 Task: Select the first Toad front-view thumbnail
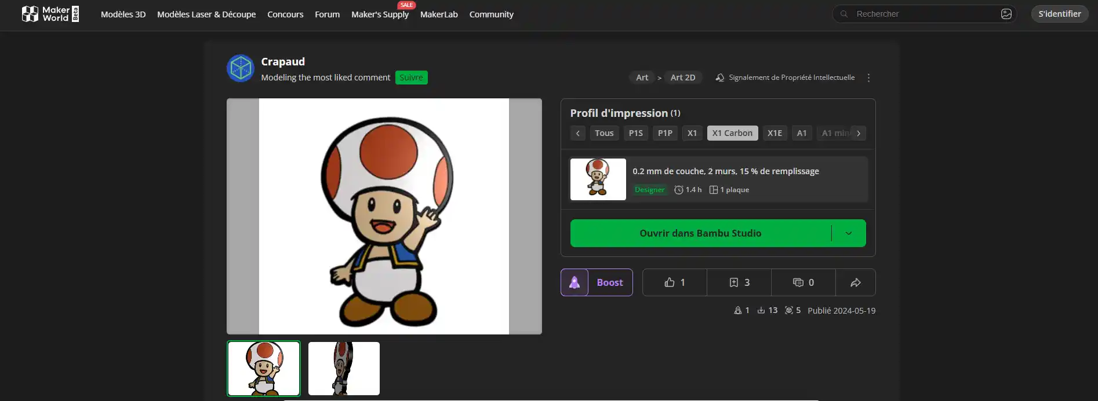point(264,369)
